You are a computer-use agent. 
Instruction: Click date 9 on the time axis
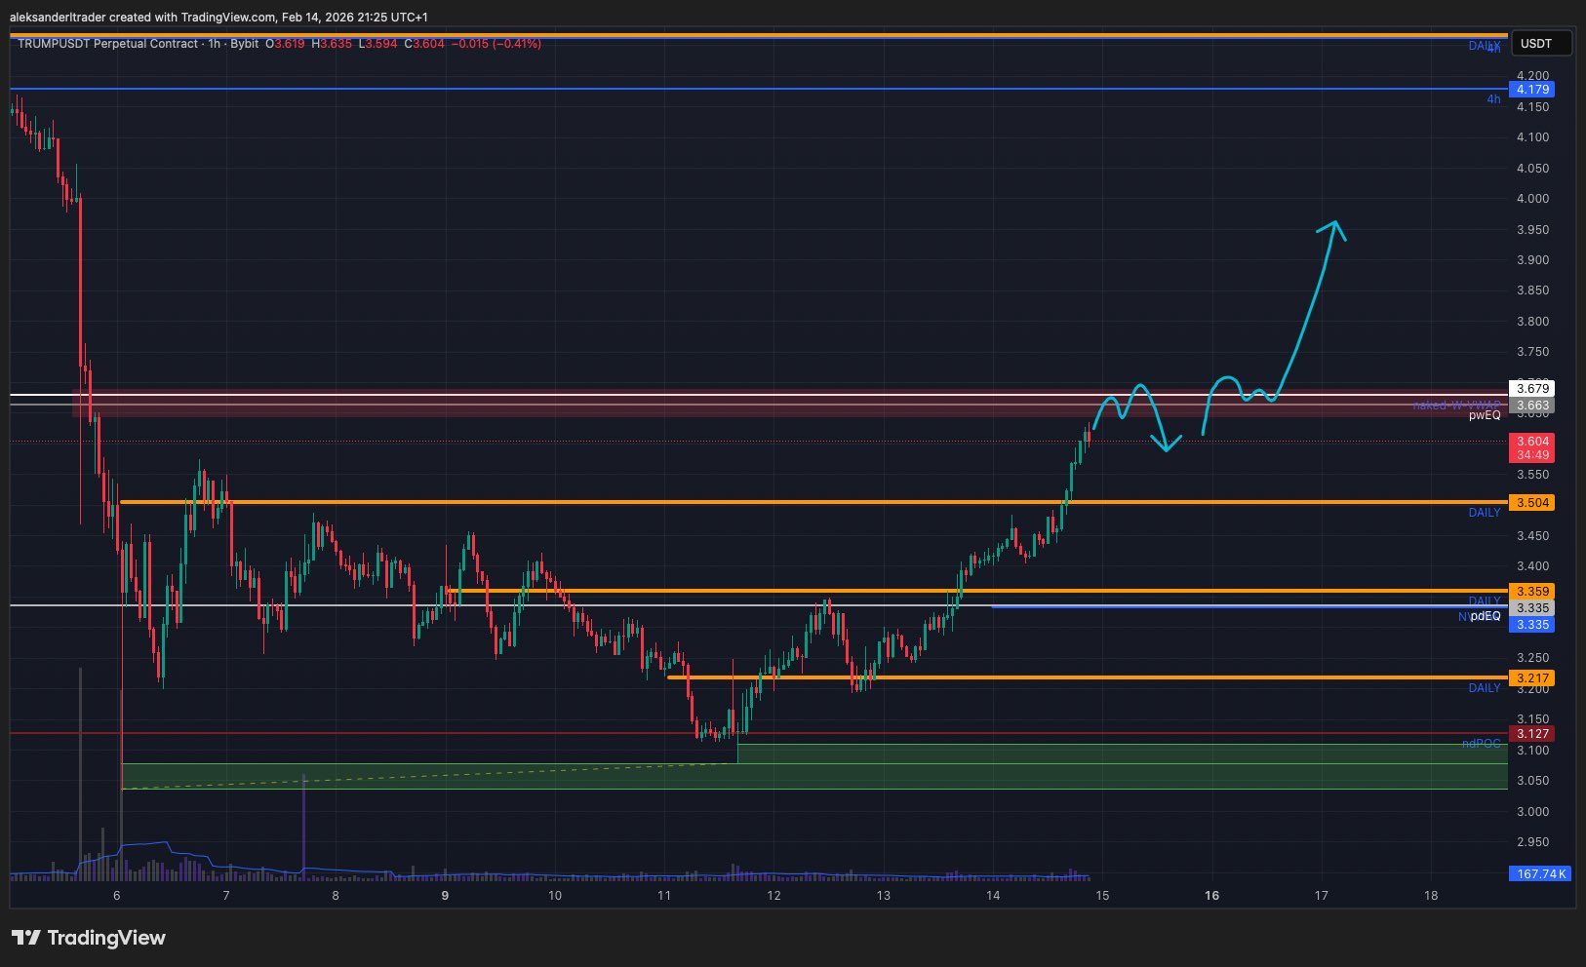click(445, 896)
